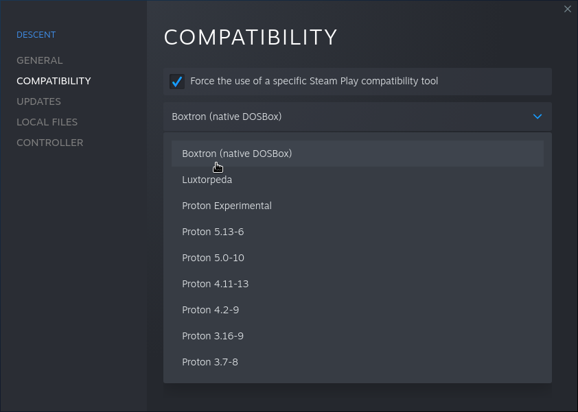Choose Proton 5.0-10 version
The width and height of the screenshot is (578, 412).
coord(358,258)
